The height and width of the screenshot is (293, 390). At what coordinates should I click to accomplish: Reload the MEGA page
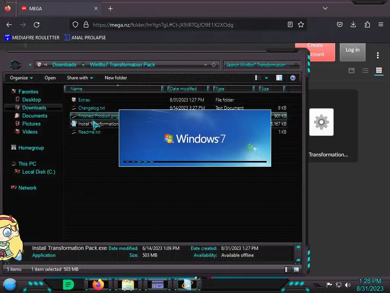click(37, 25)
